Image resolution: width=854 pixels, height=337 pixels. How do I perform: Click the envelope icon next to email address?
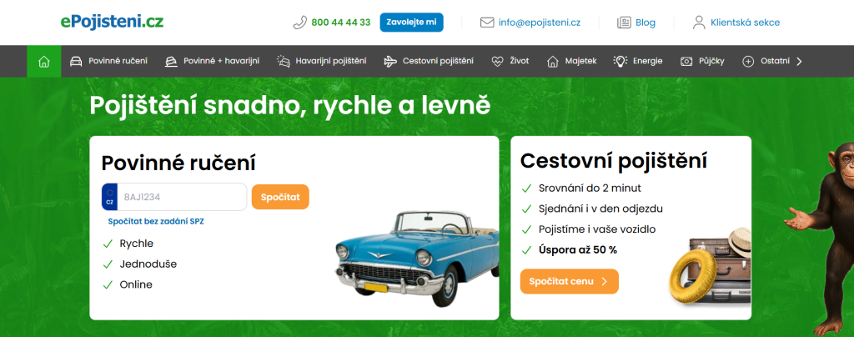(487, 23)
